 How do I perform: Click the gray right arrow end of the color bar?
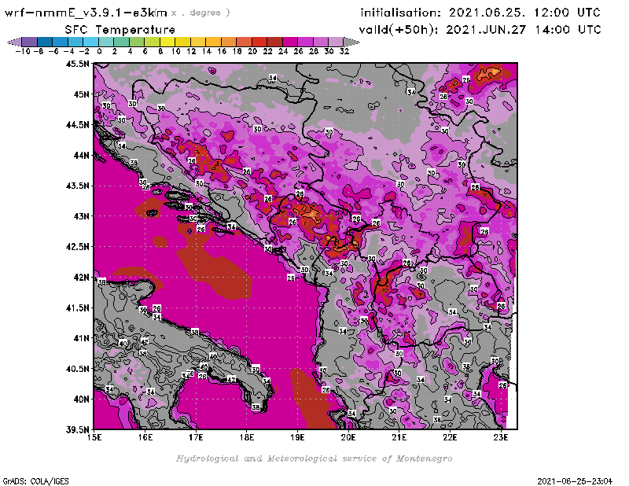[x=355, y=42]
